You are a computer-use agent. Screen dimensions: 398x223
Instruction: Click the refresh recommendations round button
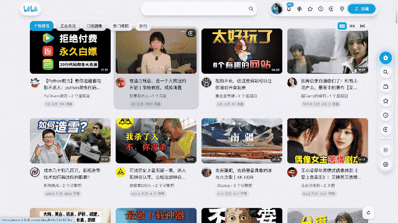368,213
